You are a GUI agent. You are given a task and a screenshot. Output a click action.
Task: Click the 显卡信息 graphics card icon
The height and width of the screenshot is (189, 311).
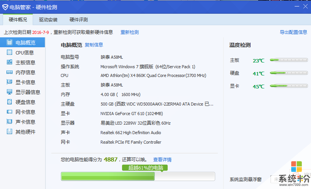click(10, 82)
